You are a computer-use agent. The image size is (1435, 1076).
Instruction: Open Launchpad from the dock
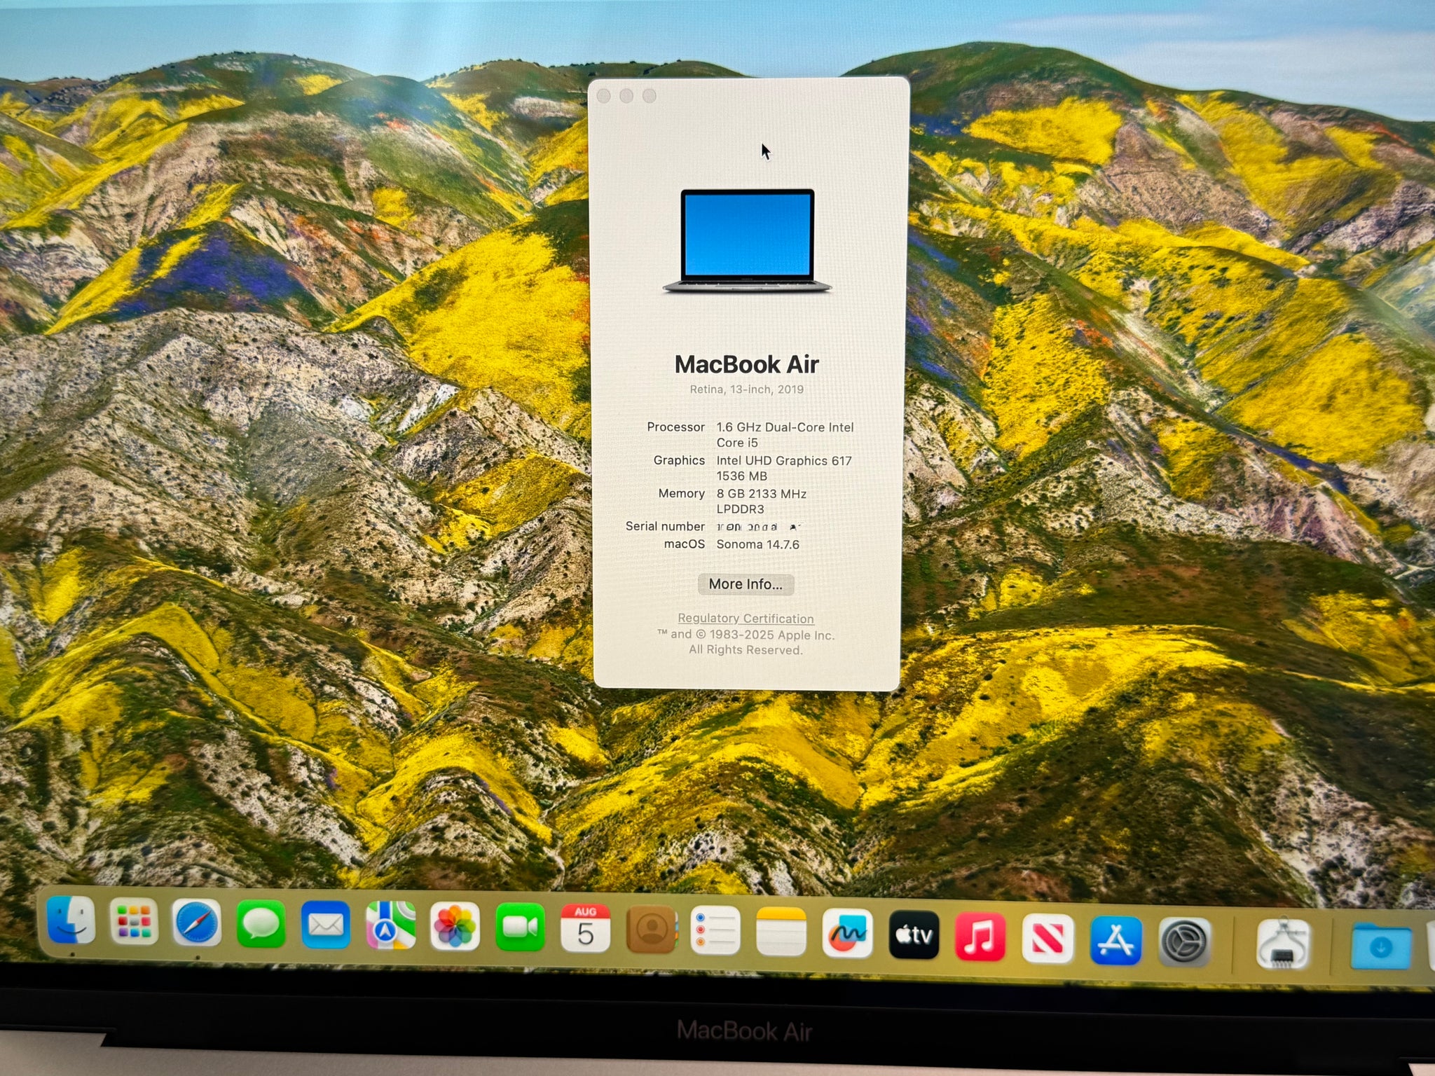tap(134, 921)
